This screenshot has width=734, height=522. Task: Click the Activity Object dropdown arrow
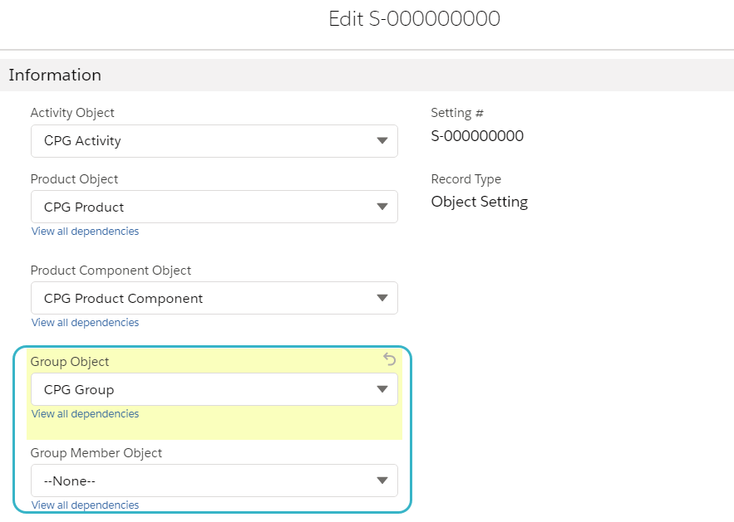(x=382, y=141)
